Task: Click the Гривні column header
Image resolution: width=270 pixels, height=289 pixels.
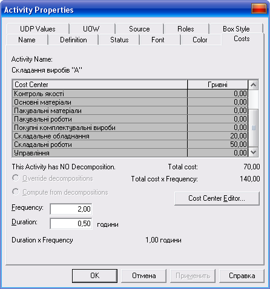Action: [x=217, y=85]
